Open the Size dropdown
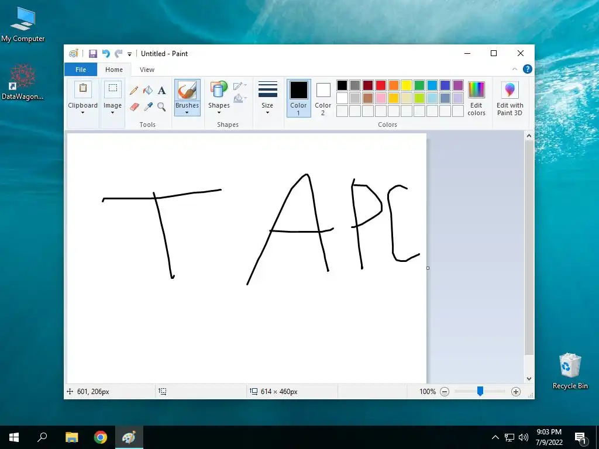The image size is (599, 449). point(267,98)
